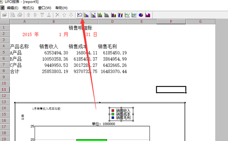Select the fourth bar chart icon
The width and height of the screenshot is (228, 141).
point(107,15)
